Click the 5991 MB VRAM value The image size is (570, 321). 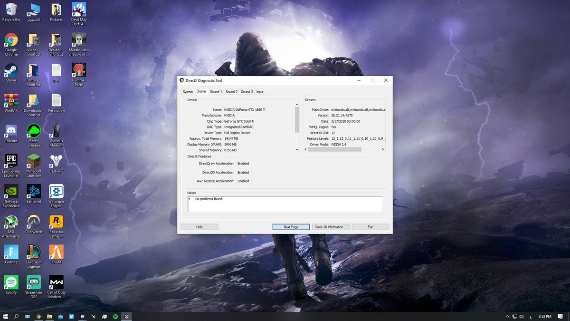click(x=230, y=144)
